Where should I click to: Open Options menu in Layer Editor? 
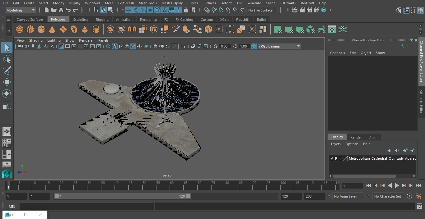pos(352,144)
